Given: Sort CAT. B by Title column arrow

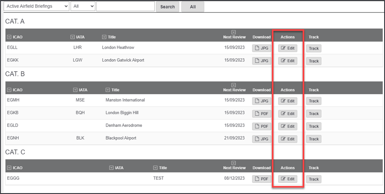Looking at the screenshot, I should (108, 90).
